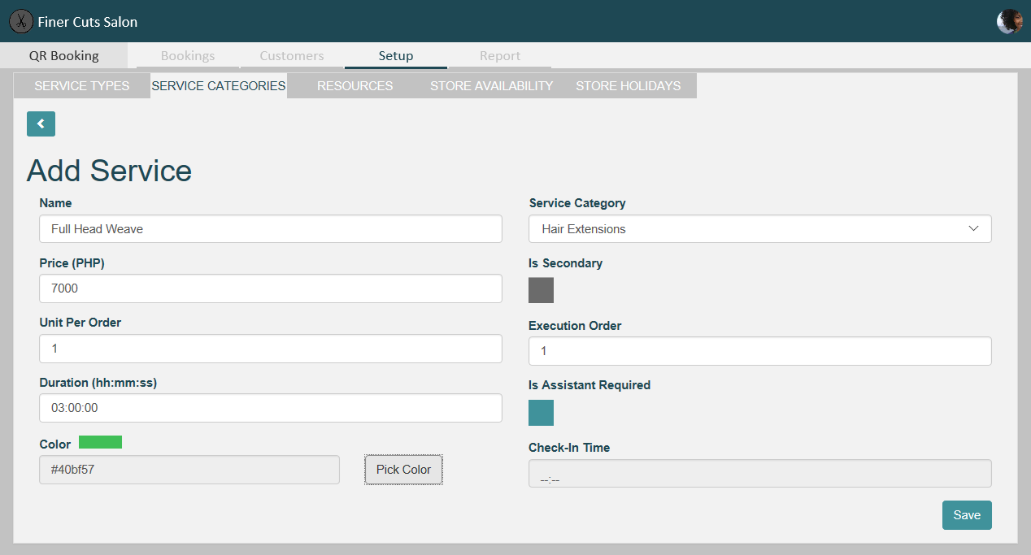The height and width of the screenshot is (555, 1031).
Task: Click the Pick Color button
Action: point(404,470)
